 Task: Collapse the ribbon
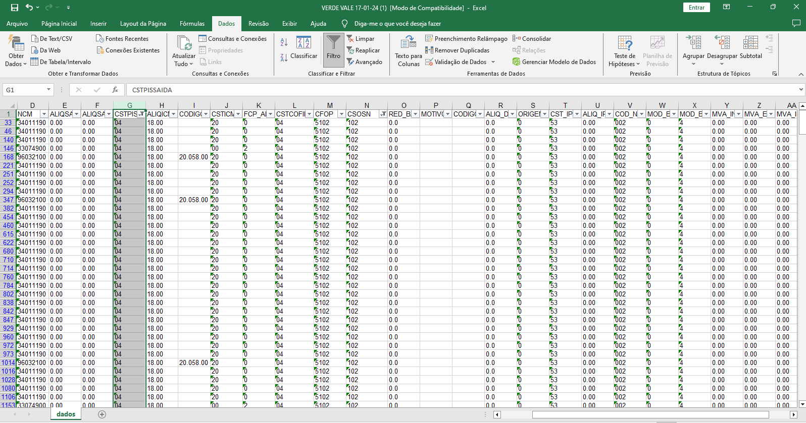(x=801, y=74)
